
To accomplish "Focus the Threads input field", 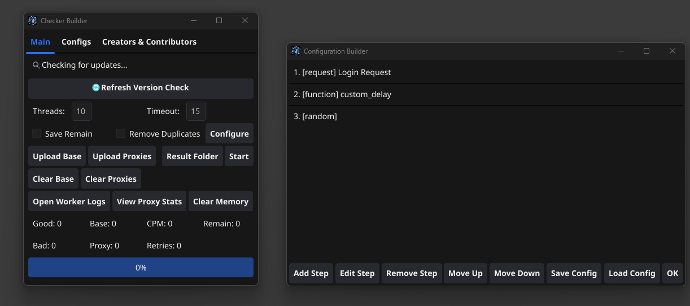I will pyautogui.click(x=81, y=111).
